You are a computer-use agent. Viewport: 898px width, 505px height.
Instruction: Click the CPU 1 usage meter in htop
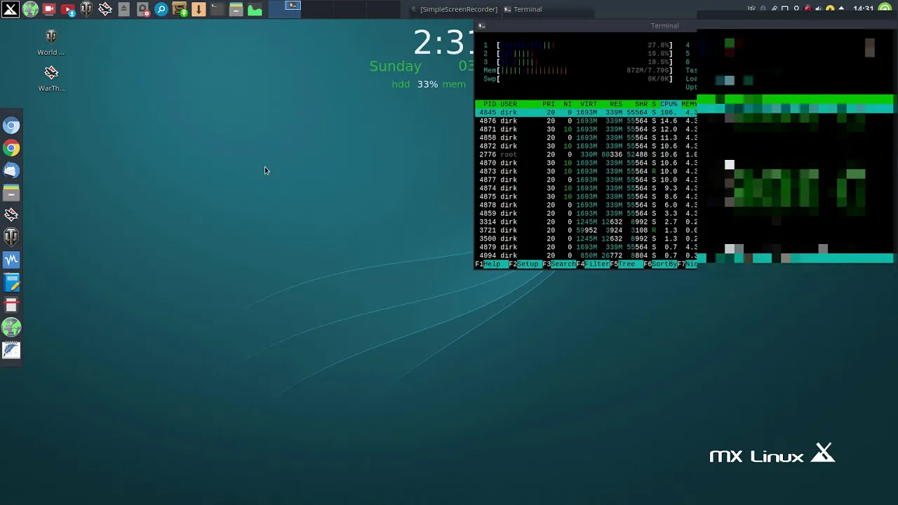(x=577, y=45)
